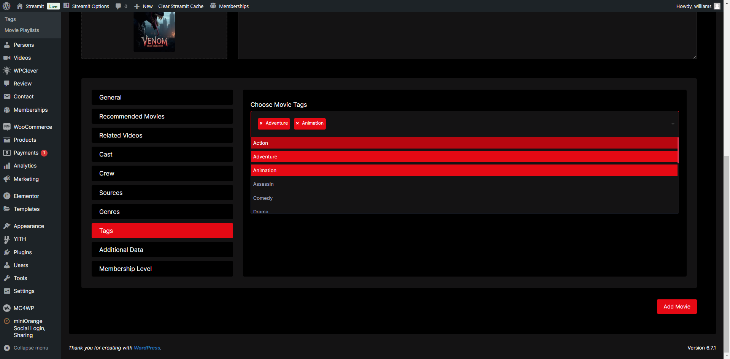Click the Live status badge
Screen dimensions: 730x359
click(53, 6)
